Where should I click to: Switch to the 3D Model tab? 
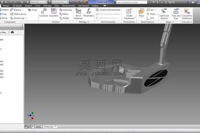click(x=17, y=6)
